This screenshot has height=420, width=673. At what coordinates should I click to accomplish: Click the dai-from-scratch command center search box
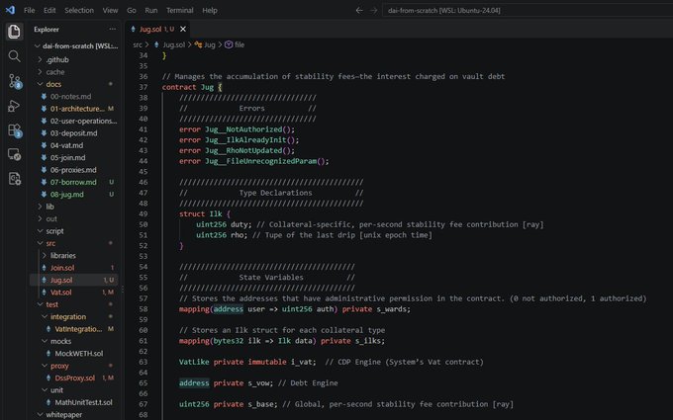[x=528, y=10]
